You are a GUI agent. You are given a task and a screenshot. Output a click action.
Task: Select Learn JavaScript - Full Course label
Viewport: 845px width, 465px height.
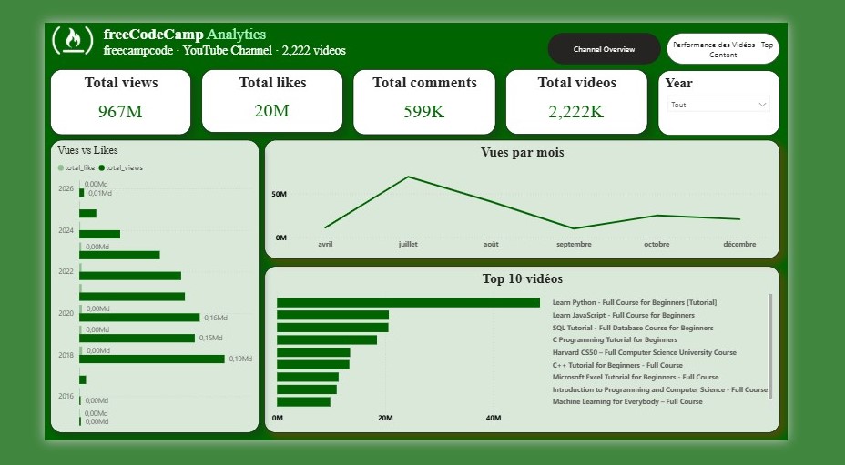624,315
